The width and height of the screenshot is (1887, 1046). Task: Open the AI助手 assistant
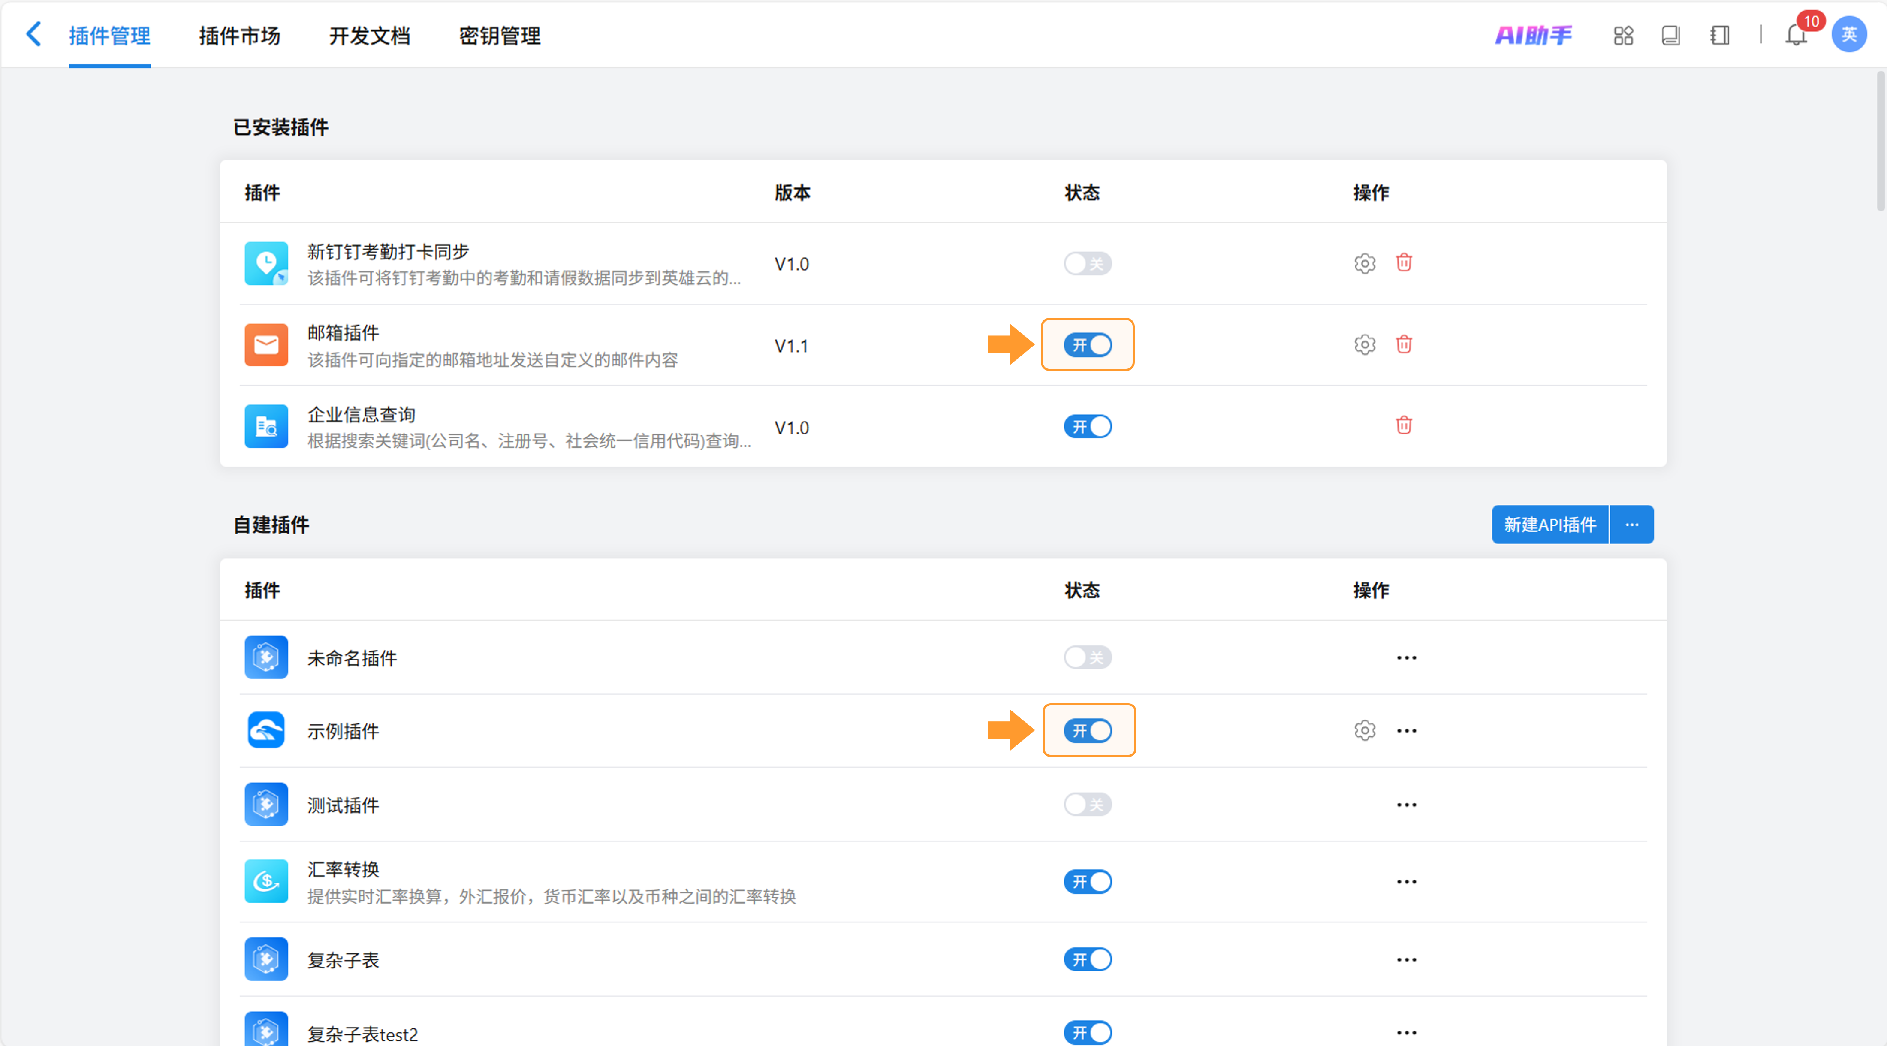click(1533, 35)
